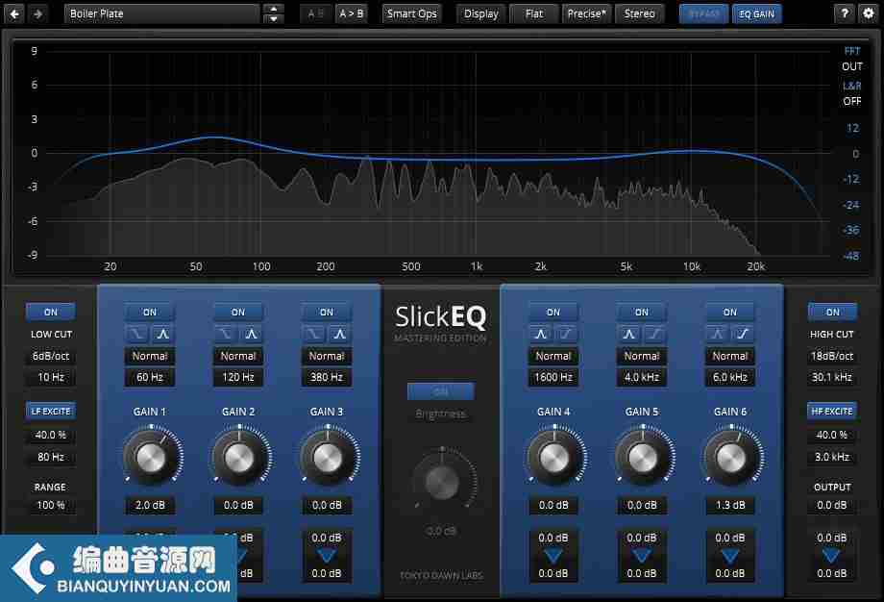The height and width of the screenshot is (602, 884).
Task: Select high shelf shape for band 5
Action: (x=654, y=334)
